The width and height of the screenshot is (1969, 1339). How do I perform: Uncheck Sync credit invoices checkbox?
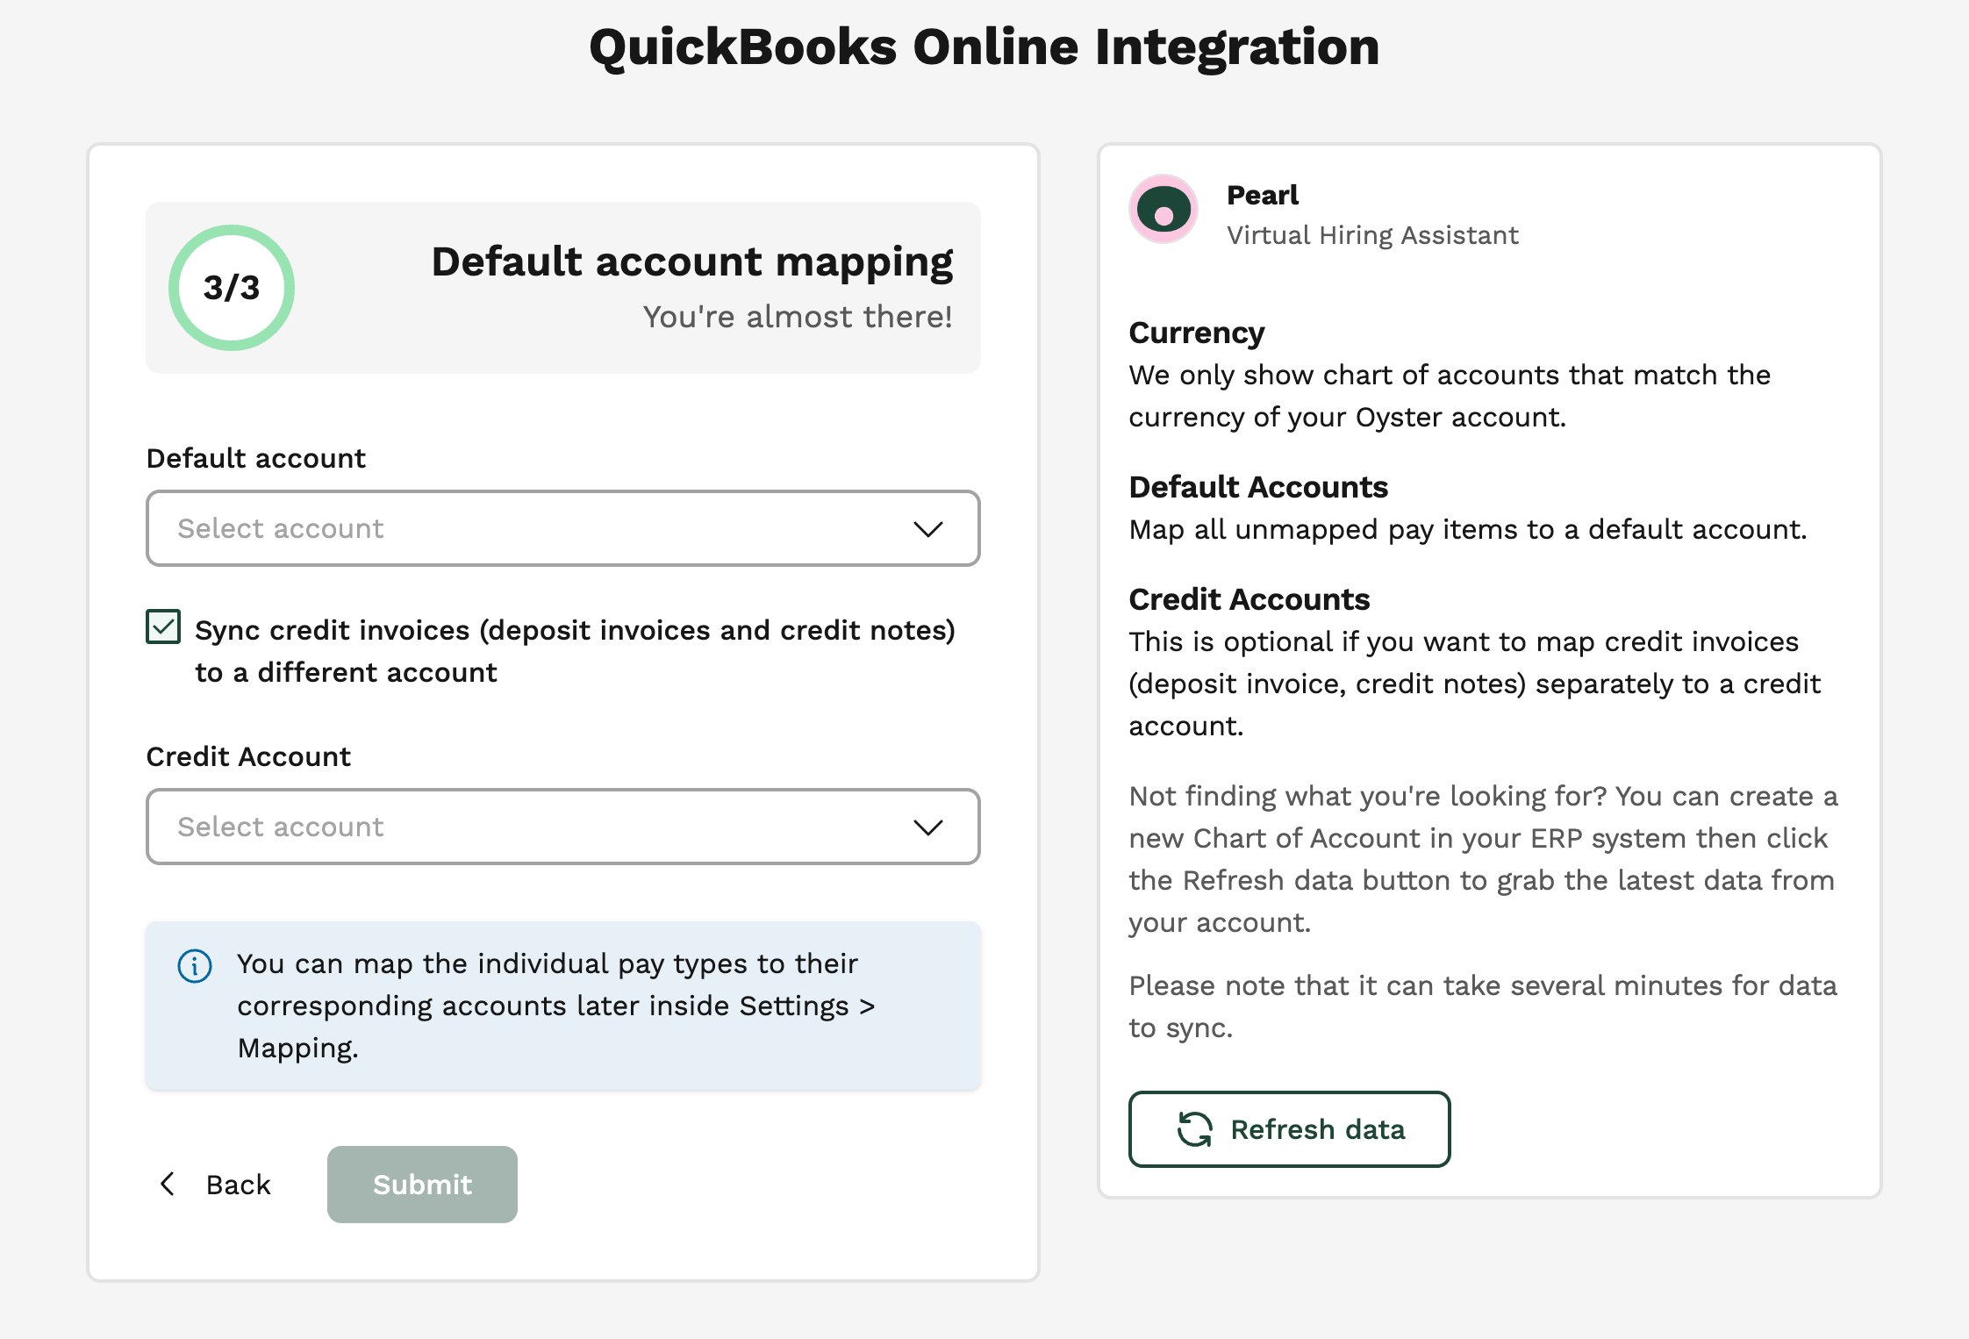tap(163, 627)
